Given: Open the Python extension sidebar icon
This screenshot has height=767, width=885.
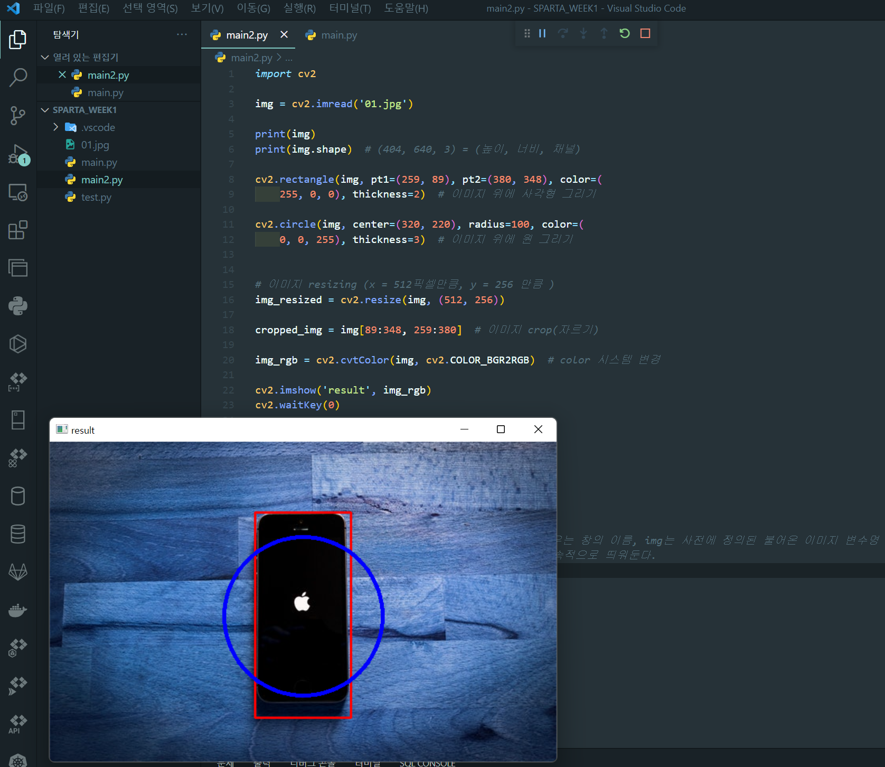Looking at the screenshot, I should pos(18,306).
